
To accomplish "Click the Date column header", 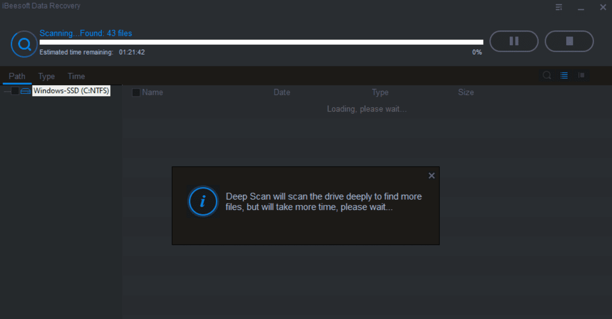I will tap(282, 92).
